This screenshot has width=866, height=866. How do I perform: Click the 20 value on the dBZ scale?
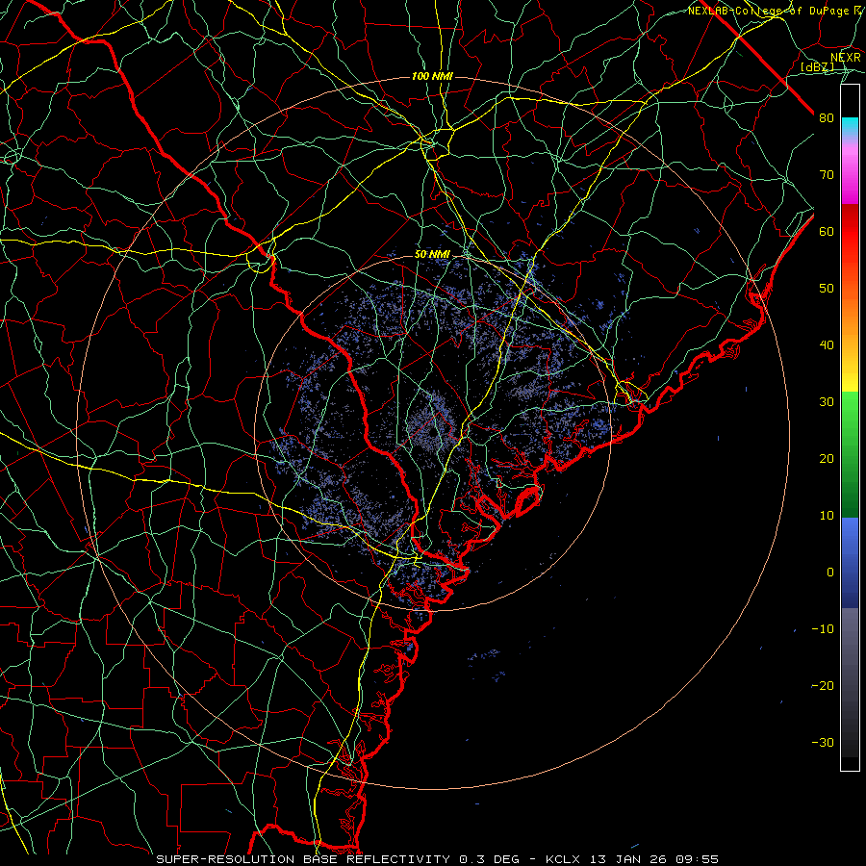tap(827, 458)
